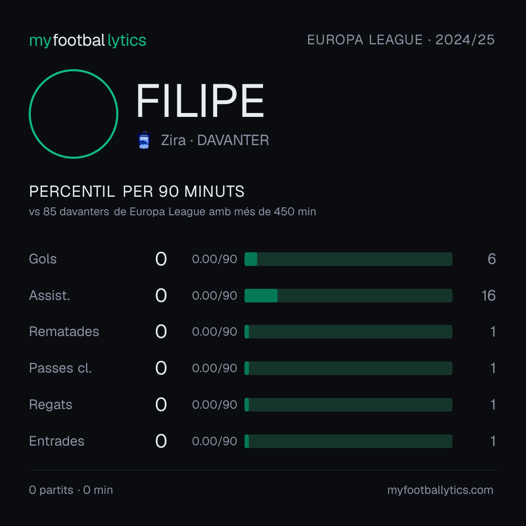Viewport: 526px width, 526px height.
Task: Click the empty player photo circle
Action: click(x=74, y=113)
